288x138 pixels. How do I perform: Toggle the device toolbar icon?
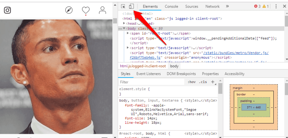pyautogui.click(x=131, y=6)
